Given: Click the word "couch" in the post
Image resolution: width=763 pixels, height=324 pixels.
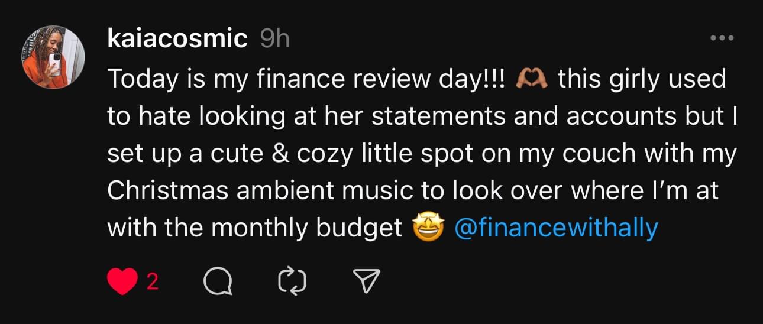Looking at the screenshot, I should point(599,154).
